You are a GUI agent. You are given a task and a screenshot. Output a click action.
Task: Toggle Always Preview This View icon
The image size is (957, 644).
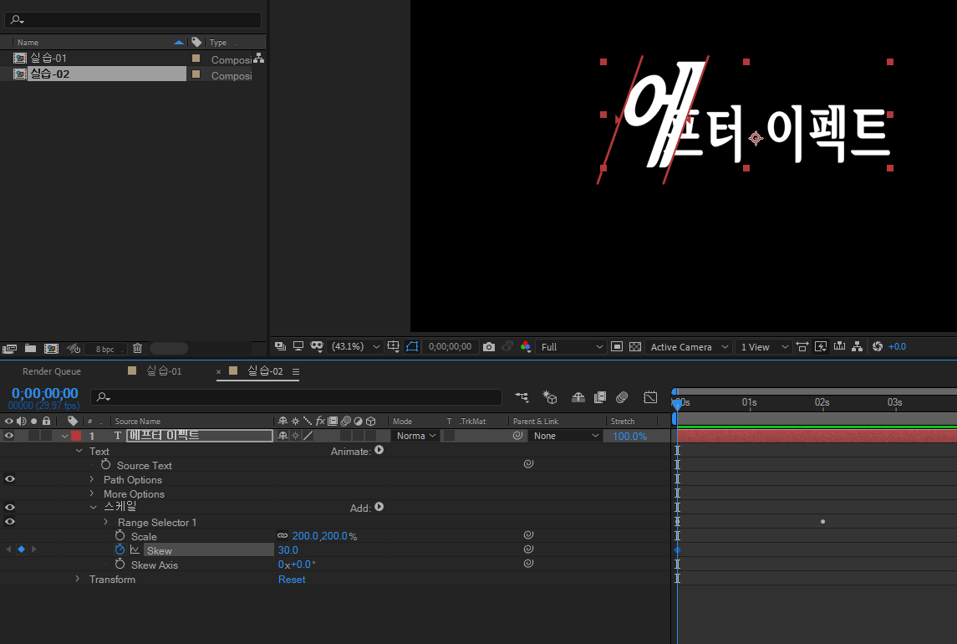[280, 346]
